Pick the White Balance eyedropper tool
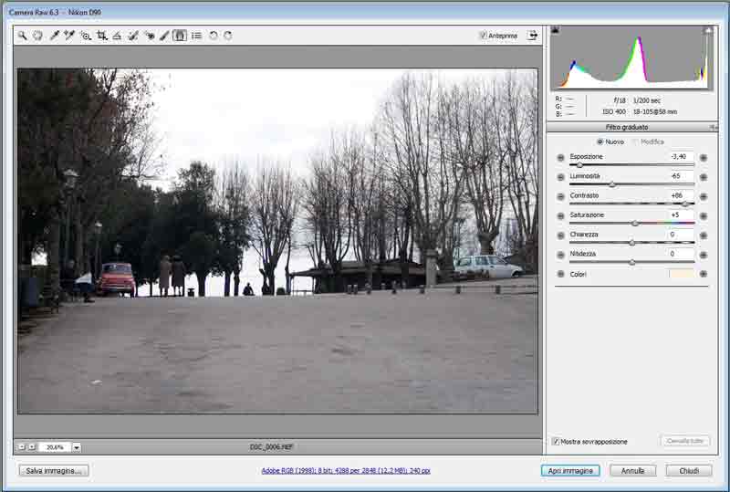 pyautogui.click(x=54, y=36)
